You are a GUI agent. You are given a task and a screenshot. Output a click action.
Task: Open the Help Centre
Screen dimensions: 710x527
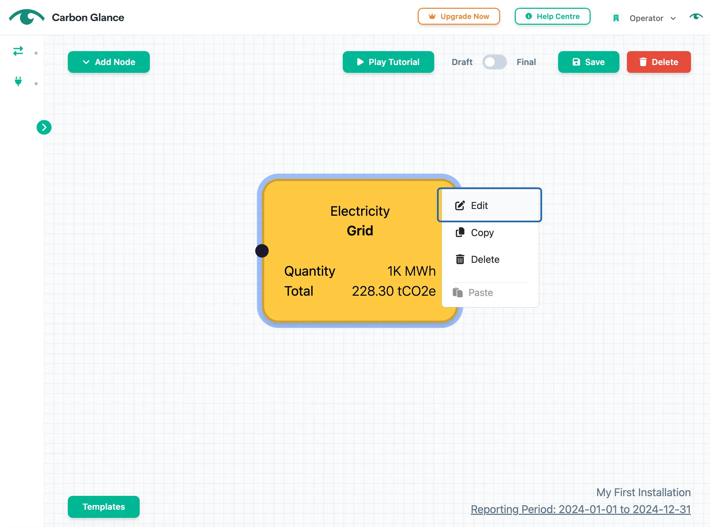pyautogui.click(x=552, y=16)
